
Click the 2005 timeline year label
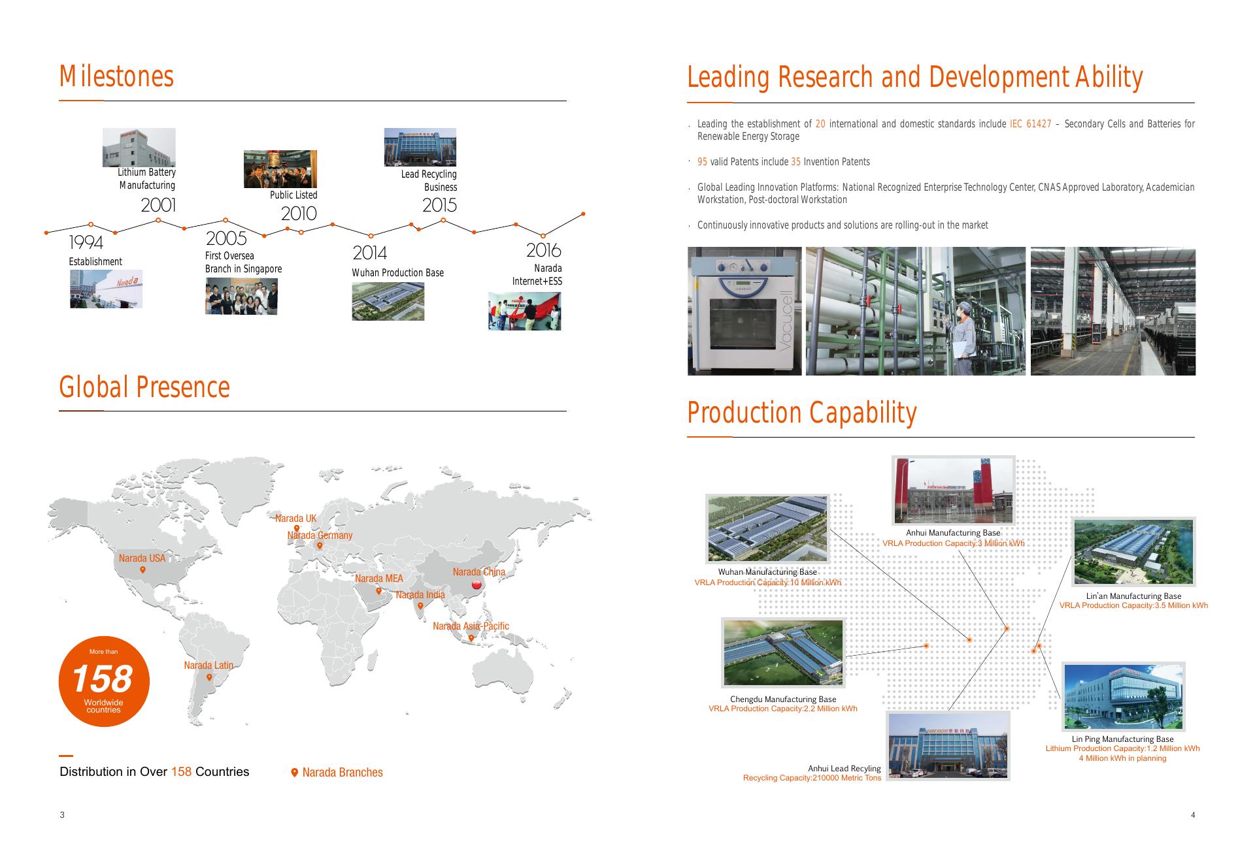click(x=226, y=238)
